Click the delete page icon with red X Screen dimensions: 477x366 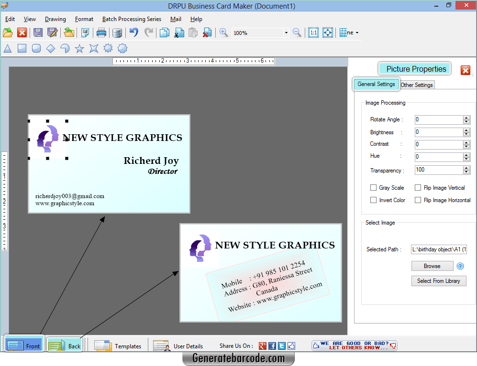[x=207, y=32]
